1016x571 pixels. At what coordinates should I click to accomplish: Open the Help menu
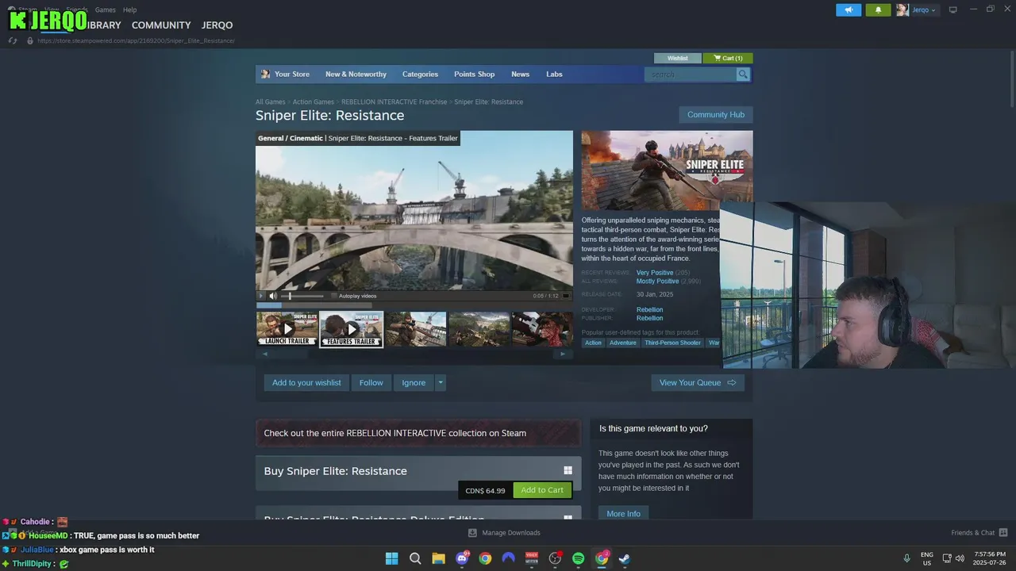(x=129, y=10)
